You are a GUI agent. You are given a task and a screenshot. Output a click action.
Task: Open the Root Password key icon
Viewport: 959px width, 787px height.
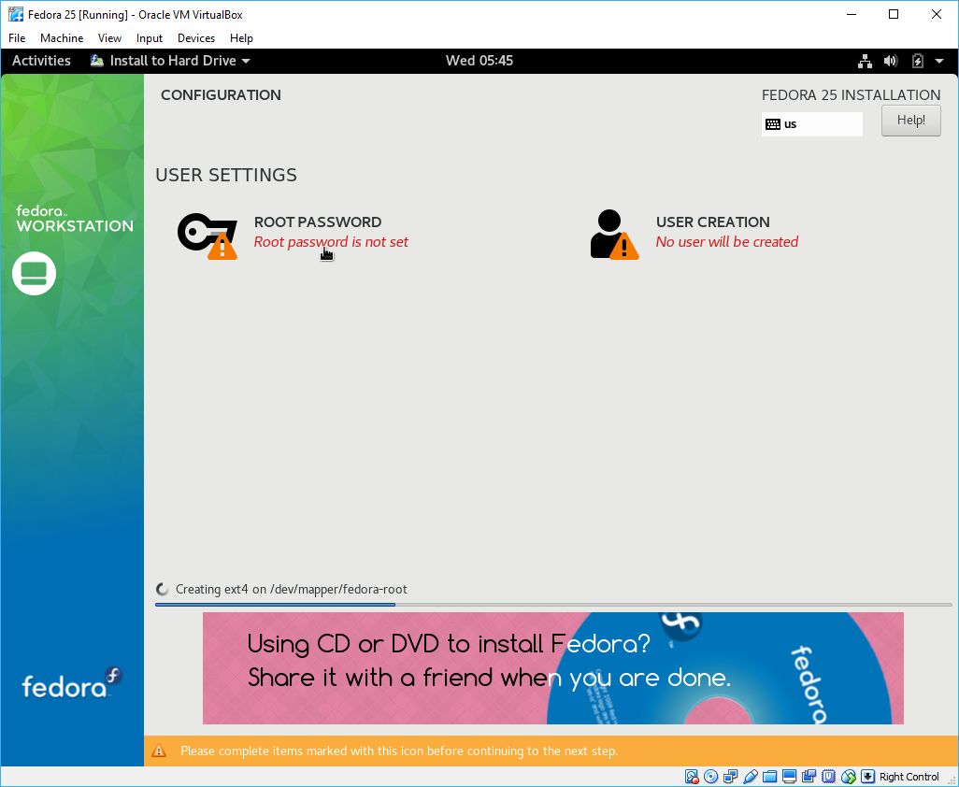click(208, 236)
